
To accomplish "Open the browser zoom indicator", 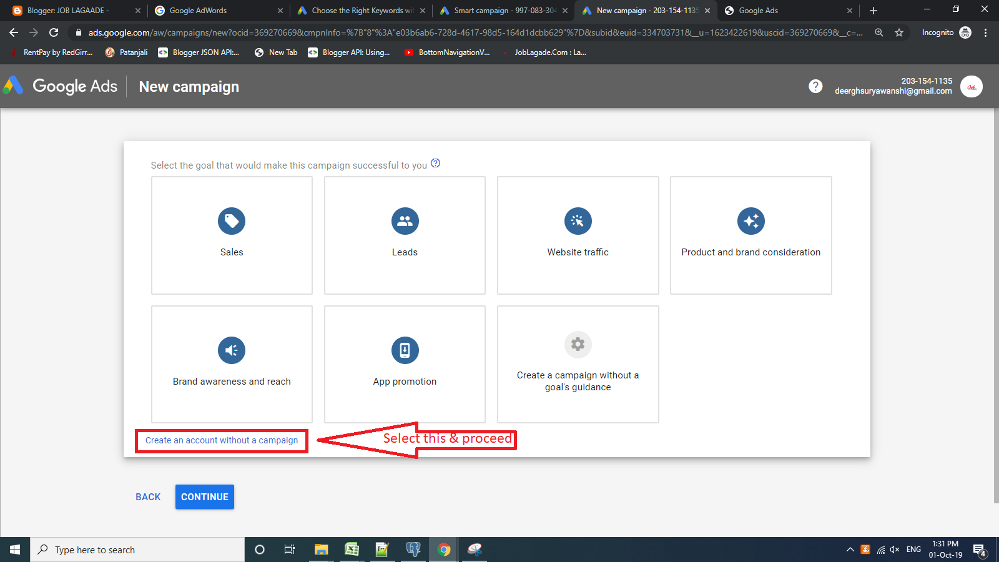I will coord(879,32).
